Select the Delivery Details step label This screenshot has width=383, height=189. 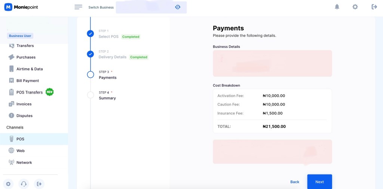(x=113, y=57)
